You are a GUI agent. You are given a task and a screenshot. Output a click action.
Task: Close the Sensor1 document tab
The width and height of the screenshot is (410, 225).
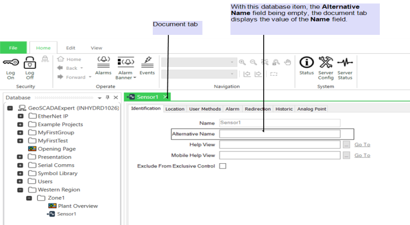tap(166, 97)
